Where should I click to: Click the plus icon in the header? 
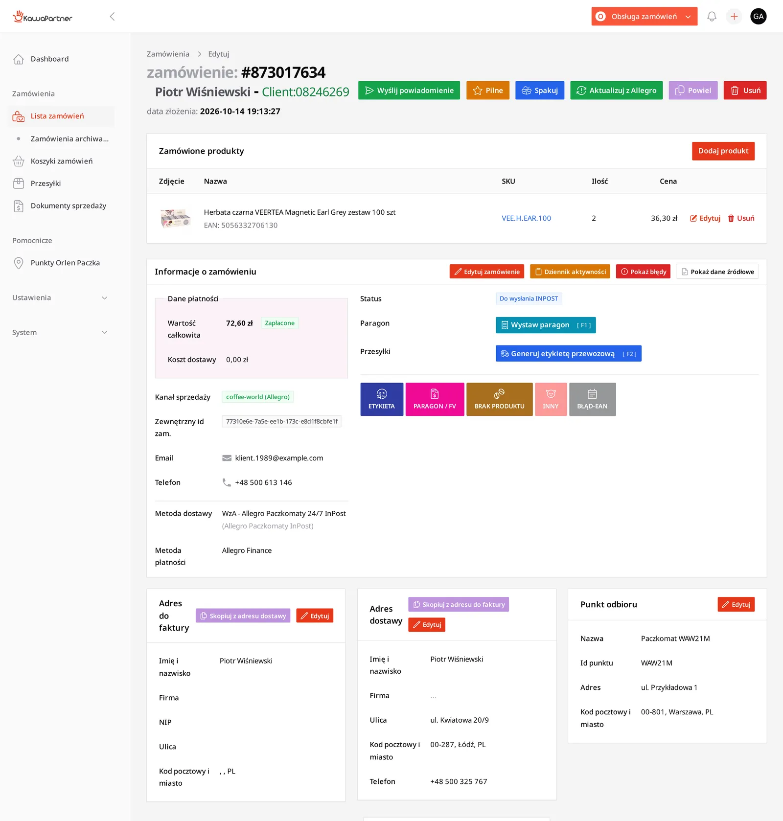pos(734,17)
